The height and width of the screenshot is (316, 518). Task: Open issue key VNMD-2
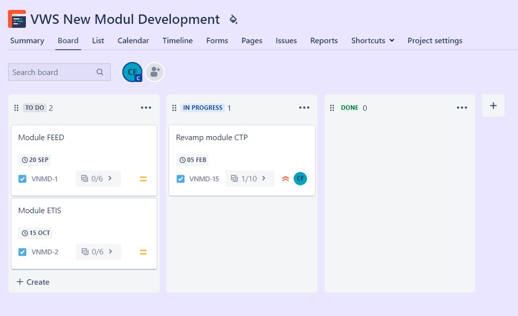(45, 252)
